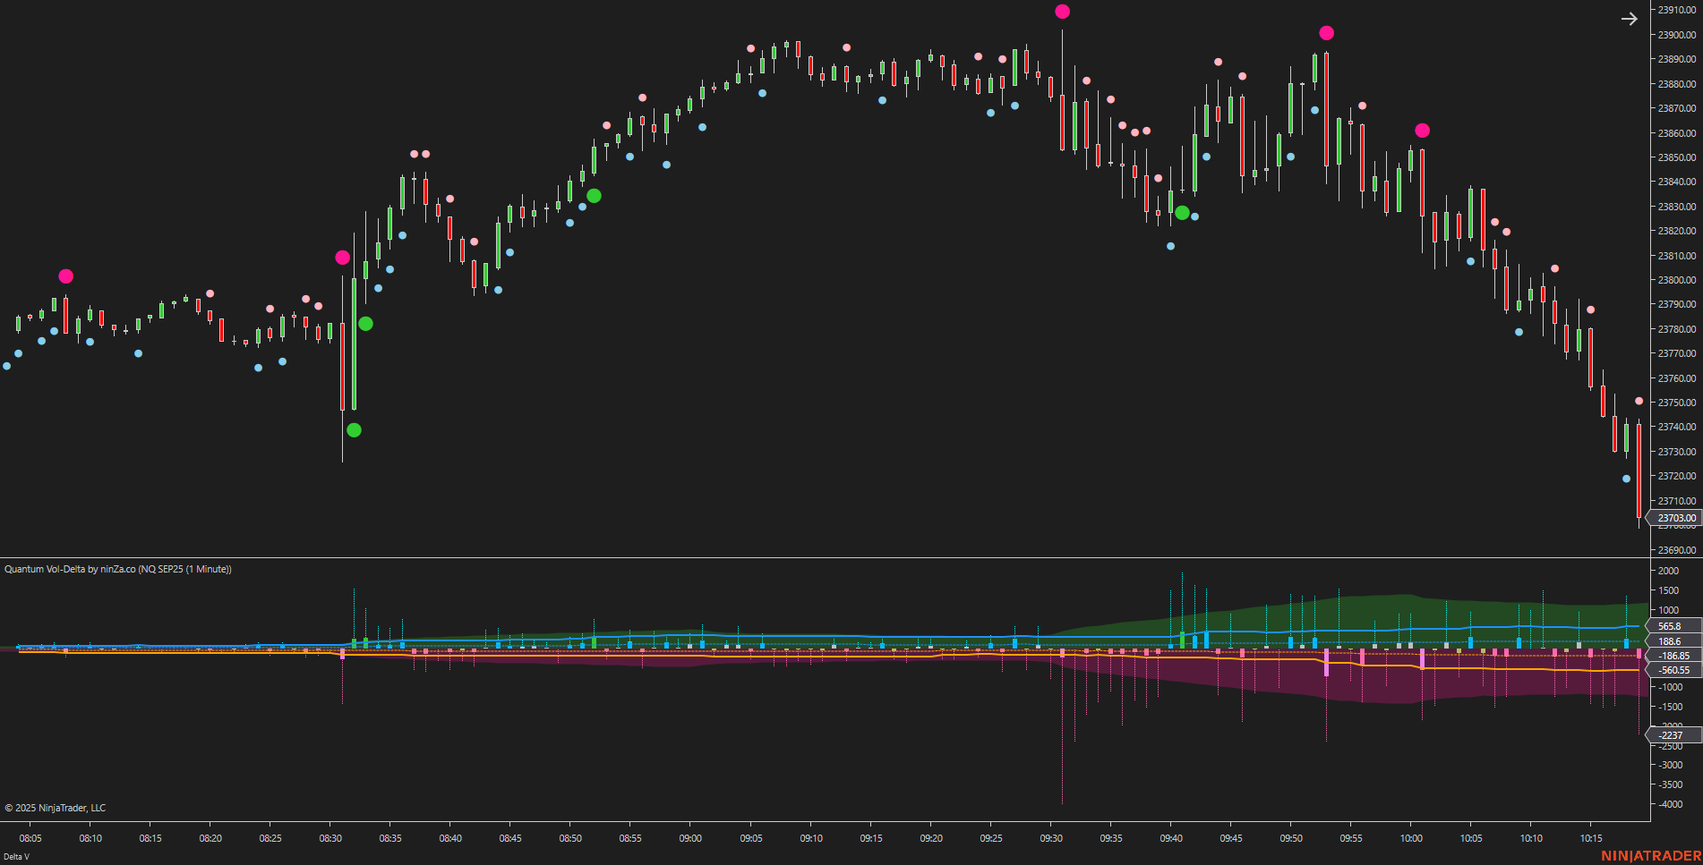
Task: Click the go-to-latest-bar arrow icon
Action: pos(1629,19)
